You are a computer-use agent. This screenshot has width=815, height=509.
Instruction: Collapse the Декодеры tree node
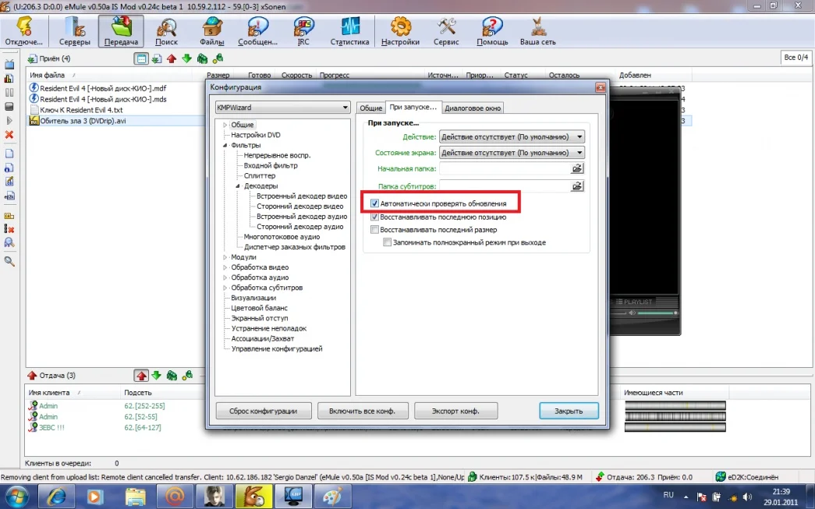click(x=238, y=186)
